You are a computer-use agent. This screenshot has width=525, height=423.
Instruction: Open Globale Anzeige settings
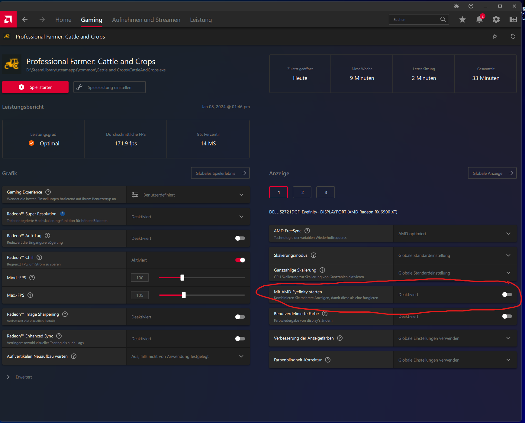pyautogui.click(x=492, y=173)
